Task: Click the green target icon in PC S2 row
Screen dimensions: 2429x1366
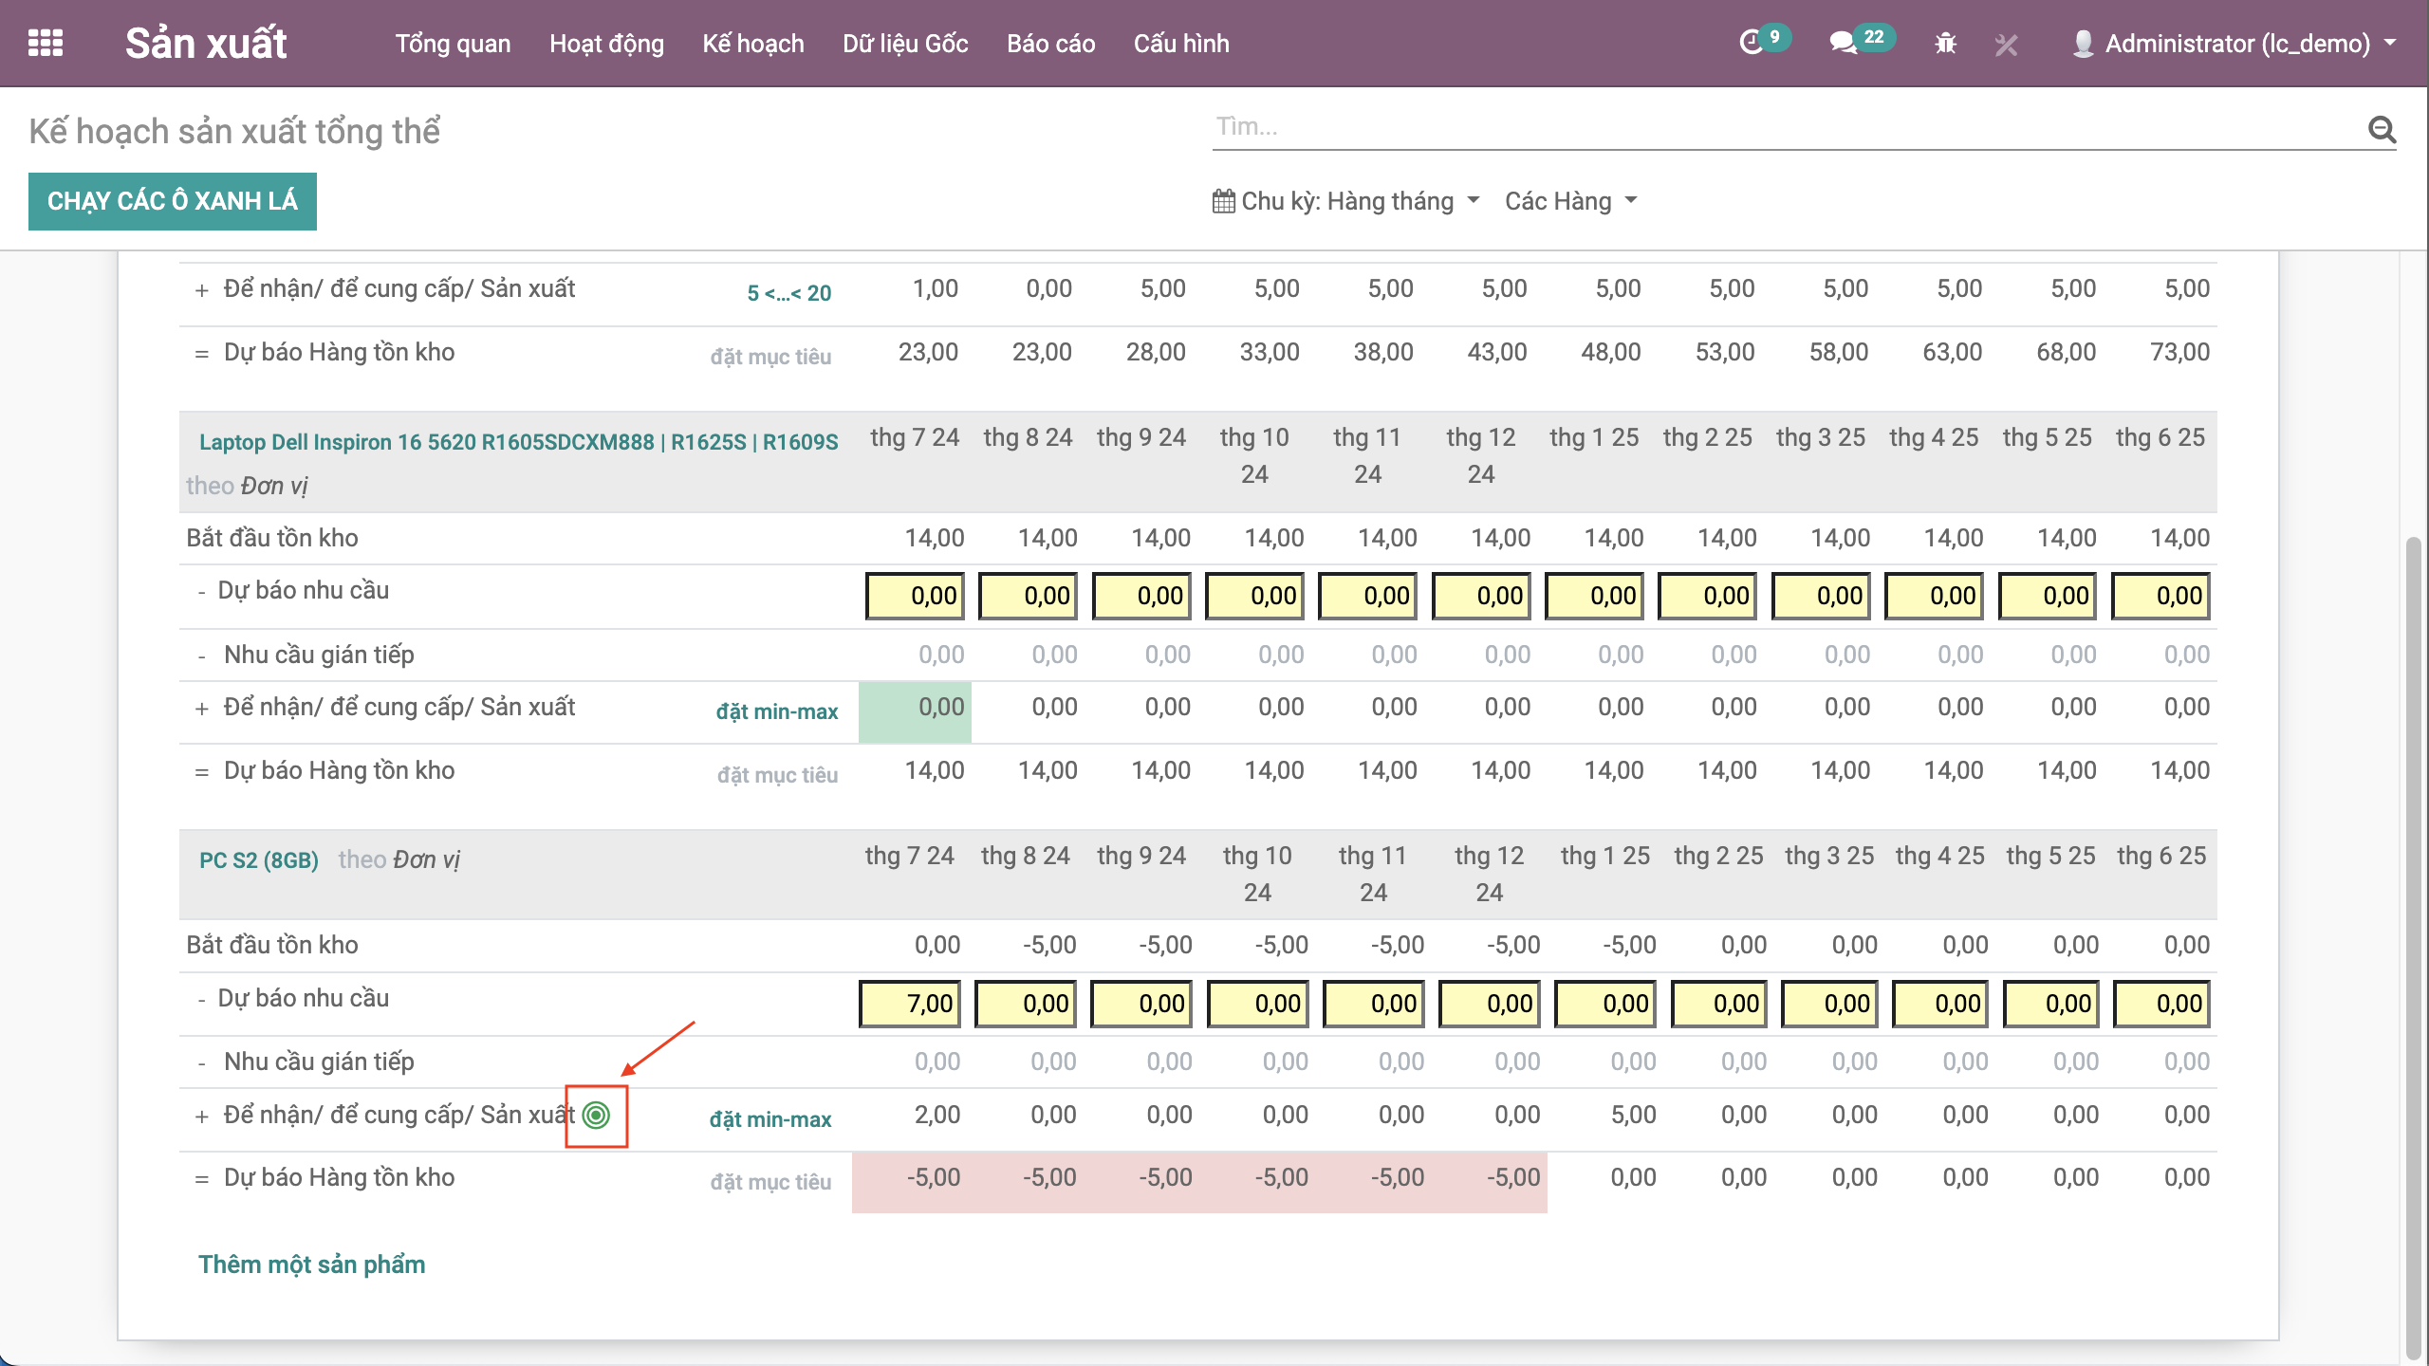Action: tap(596, 1116)
